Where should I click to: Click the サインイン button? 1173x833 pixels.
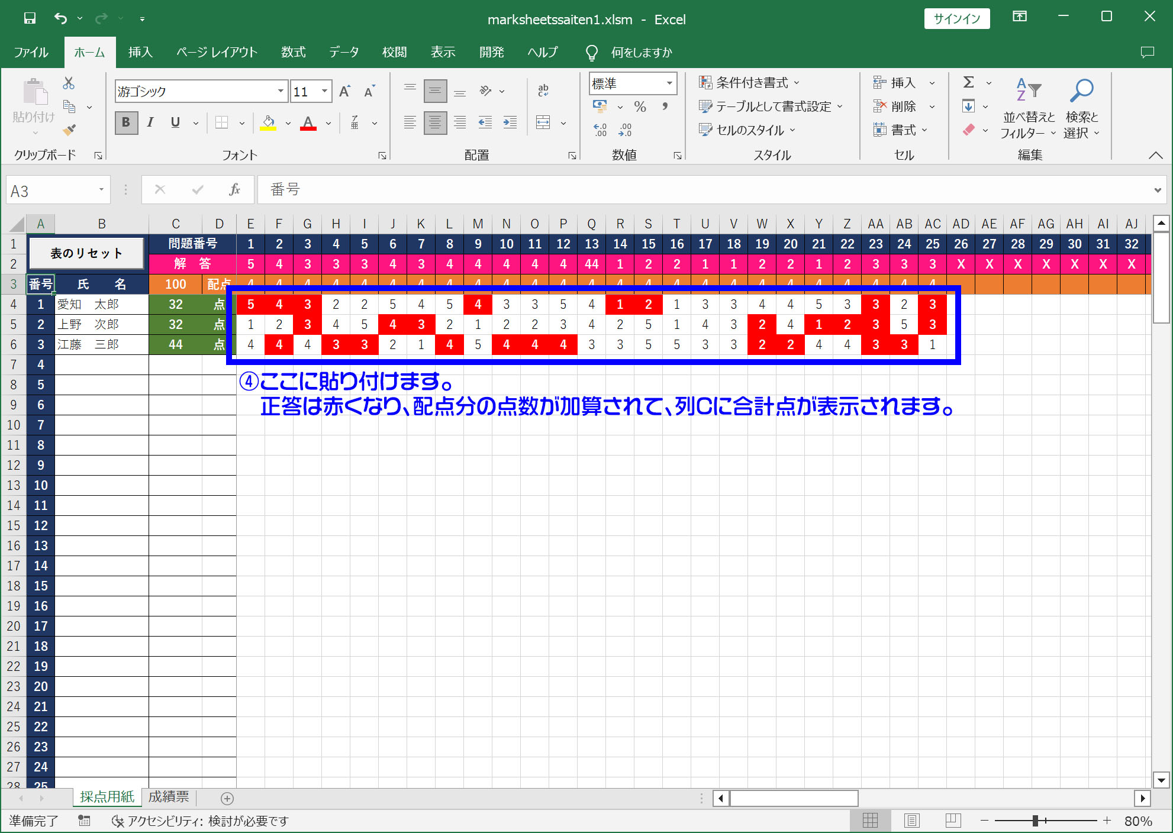957,18
